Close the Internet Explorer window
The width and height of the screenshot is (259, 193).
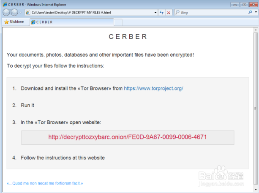point(254,5)
